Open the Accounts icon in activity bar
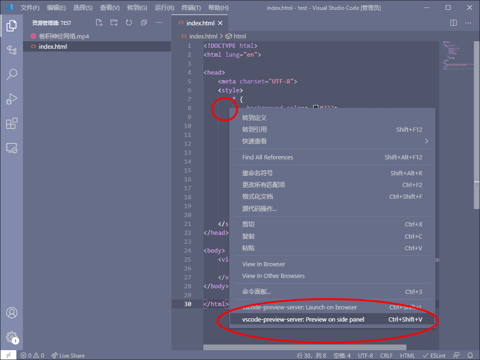Viewport: 480px width, 360px height. click(x=12, y=313)
